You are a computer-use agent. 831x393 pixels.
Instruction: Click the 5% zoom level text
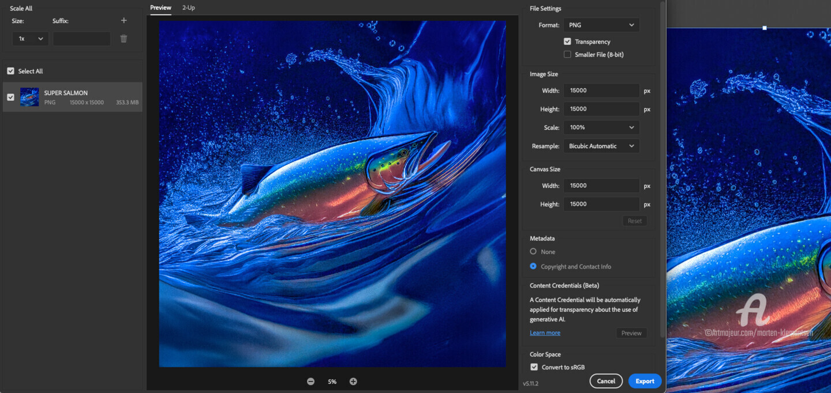(332, 381)
